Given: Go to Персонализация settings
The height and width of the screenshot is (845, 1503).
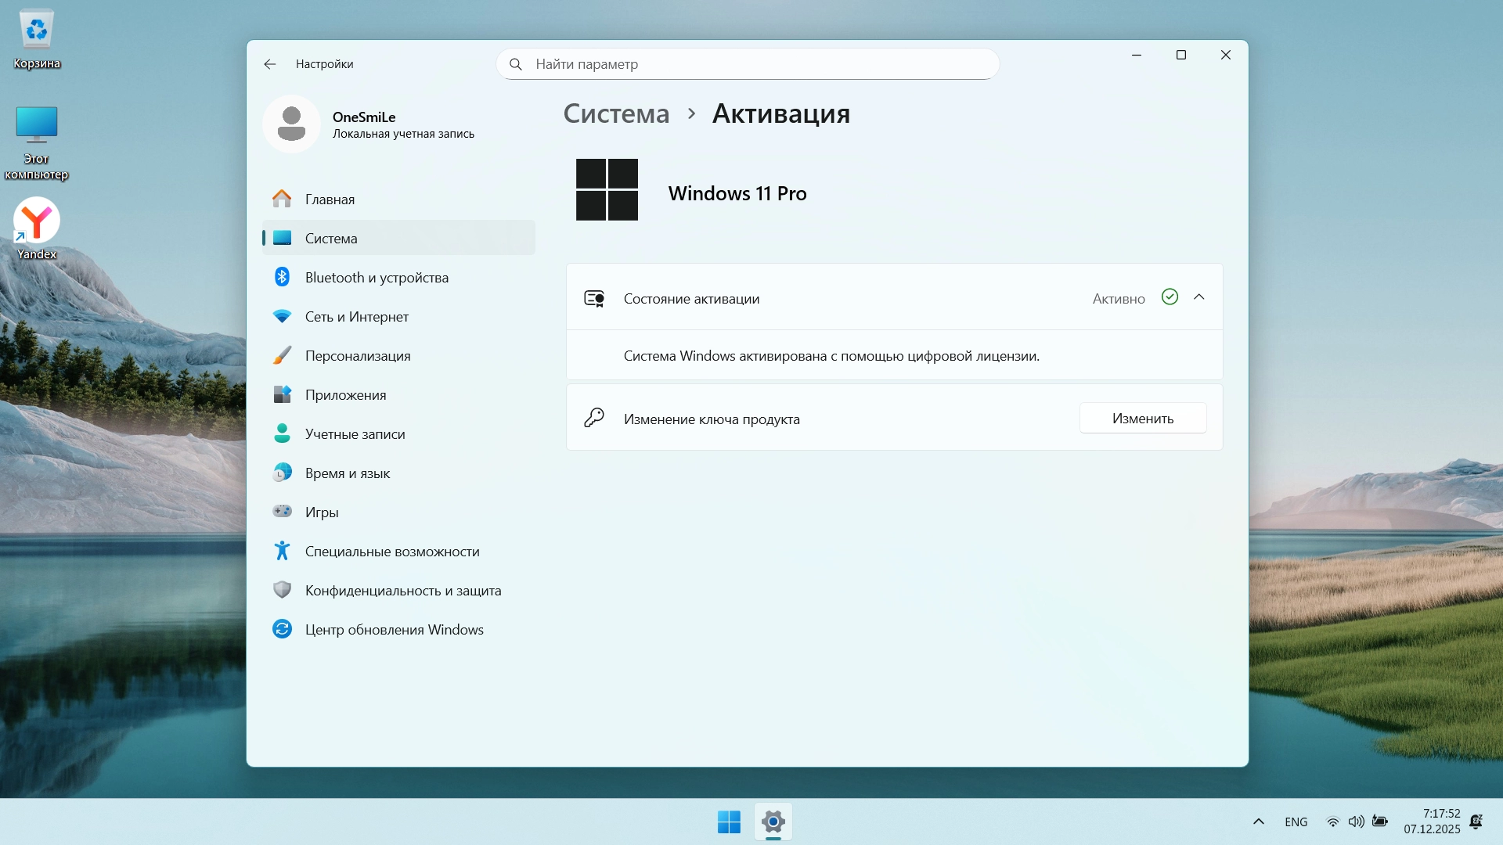Looking at the screenshot, I should (357, 356).
